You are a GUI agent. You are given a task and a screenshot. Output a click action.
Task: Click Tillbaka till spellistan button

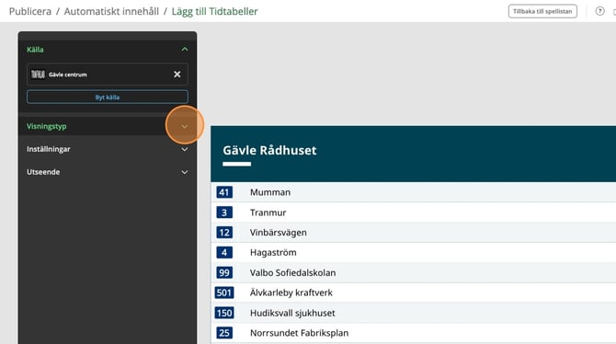542,11
